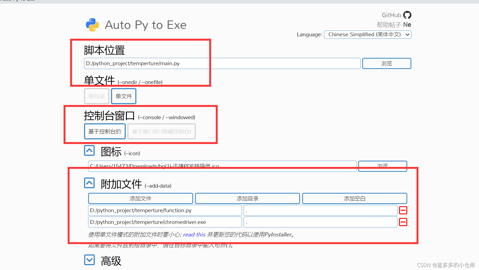Click the script location path field
479x270 pixels.
point(222,63)
